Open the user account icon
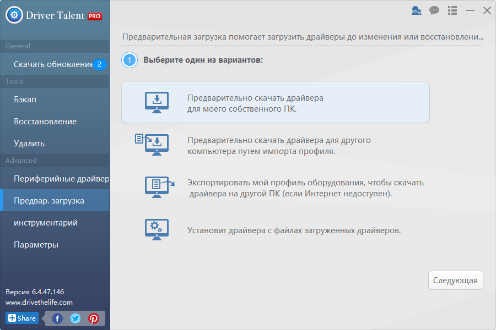Screen dimensions: 496x330 click(x=416, y=11)
